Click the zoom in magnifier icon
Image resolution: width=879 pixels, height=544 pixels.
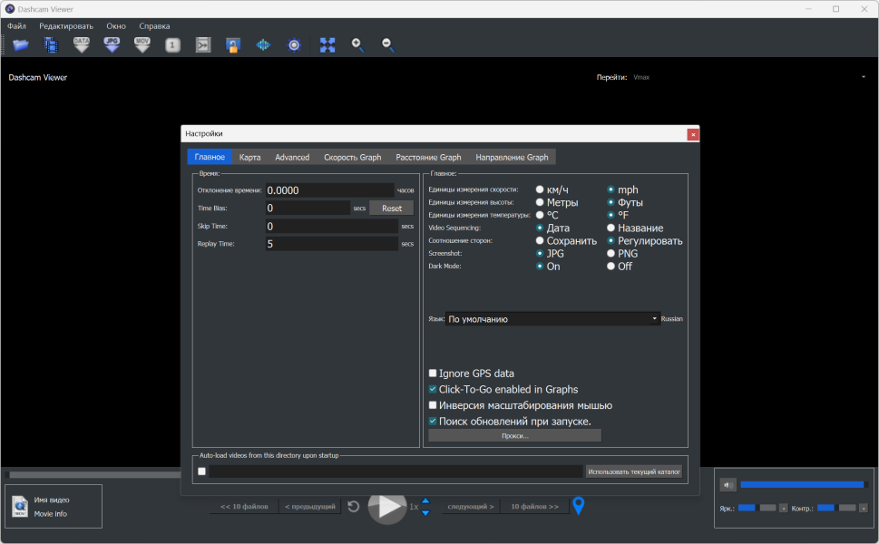[357, 44]
